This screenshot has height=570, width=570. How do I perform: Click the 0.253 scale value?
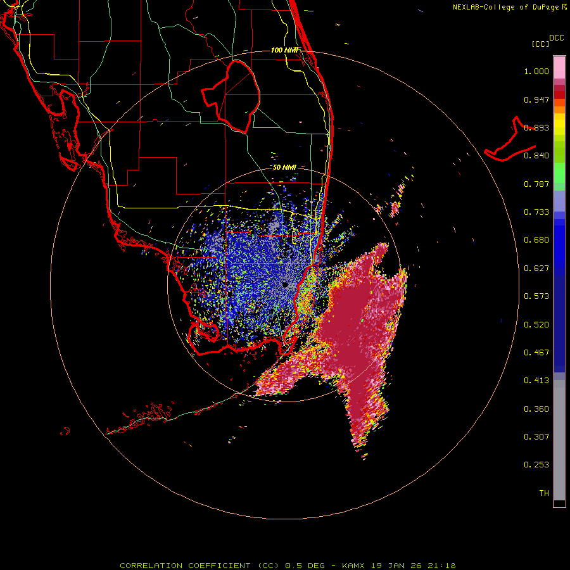pos(536,465)
